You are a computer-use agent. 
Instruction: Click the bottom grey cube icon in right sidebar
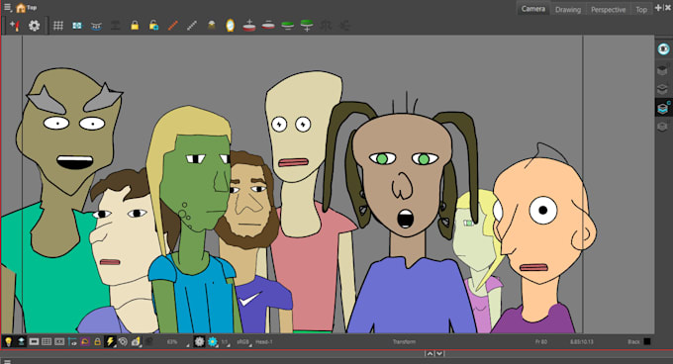pos(663,127)
